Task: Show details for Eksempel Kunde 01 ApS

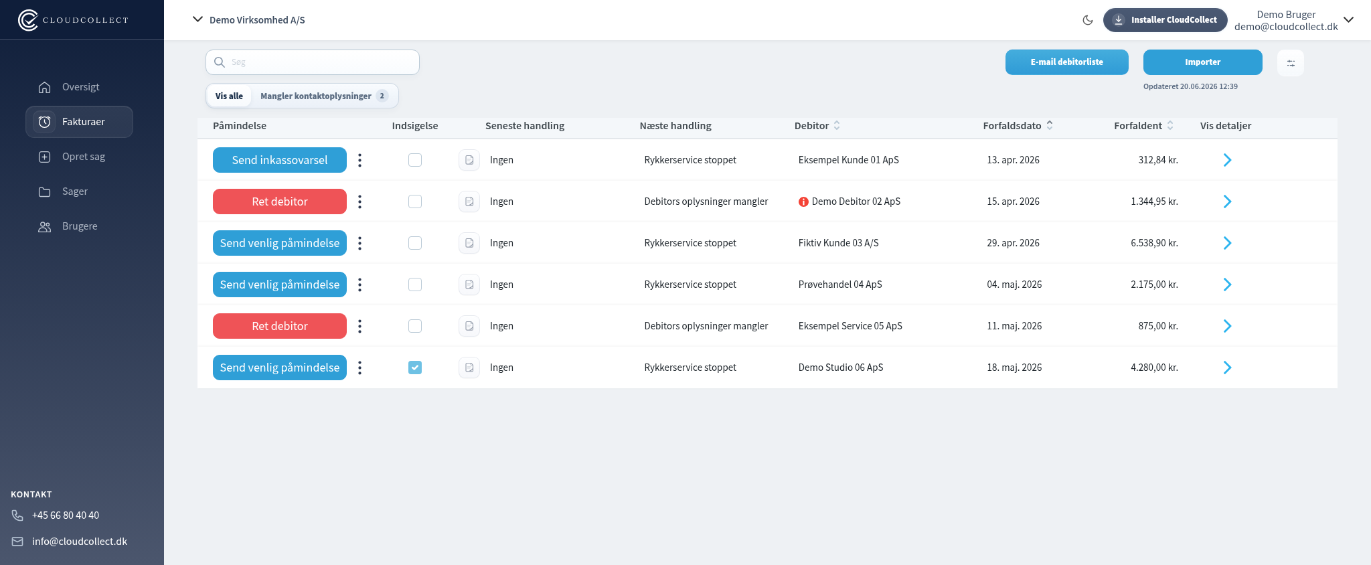Action: (1227, 160)
